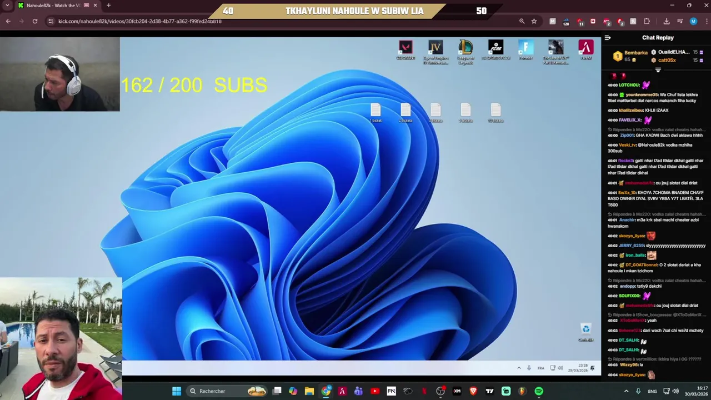
Task: Open the Fortnite desktop shortcut
Action: click(x=525, y=49)
